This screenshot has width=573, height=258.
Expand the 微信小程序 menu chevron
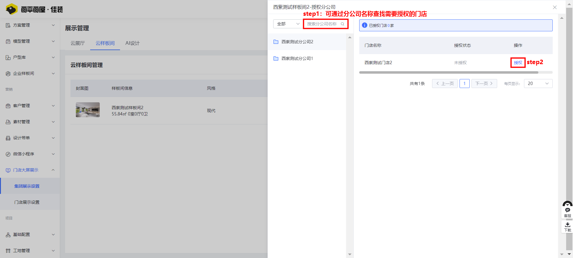[53, 154]
